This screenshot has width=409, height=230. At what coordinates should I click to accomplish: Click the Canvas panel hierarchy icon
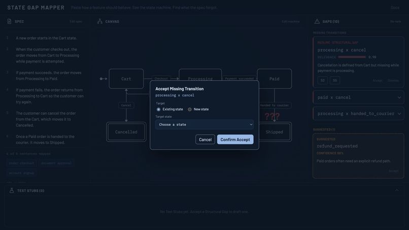pos(100,21)
